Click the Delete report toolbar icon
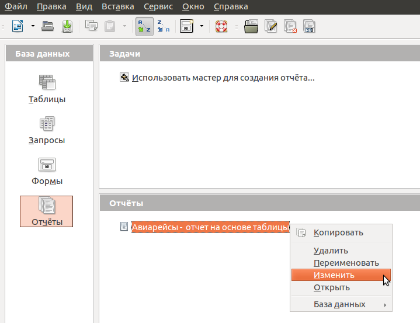 pos(290,26)
